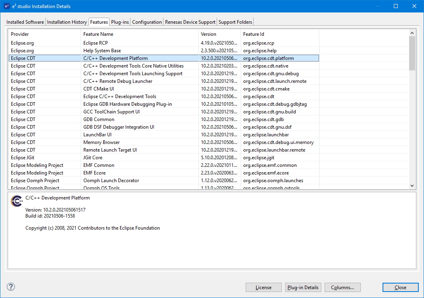424x298 pixels.
Task: Select the C/C++ Development Platform row
Action: [x=163, y=58]
